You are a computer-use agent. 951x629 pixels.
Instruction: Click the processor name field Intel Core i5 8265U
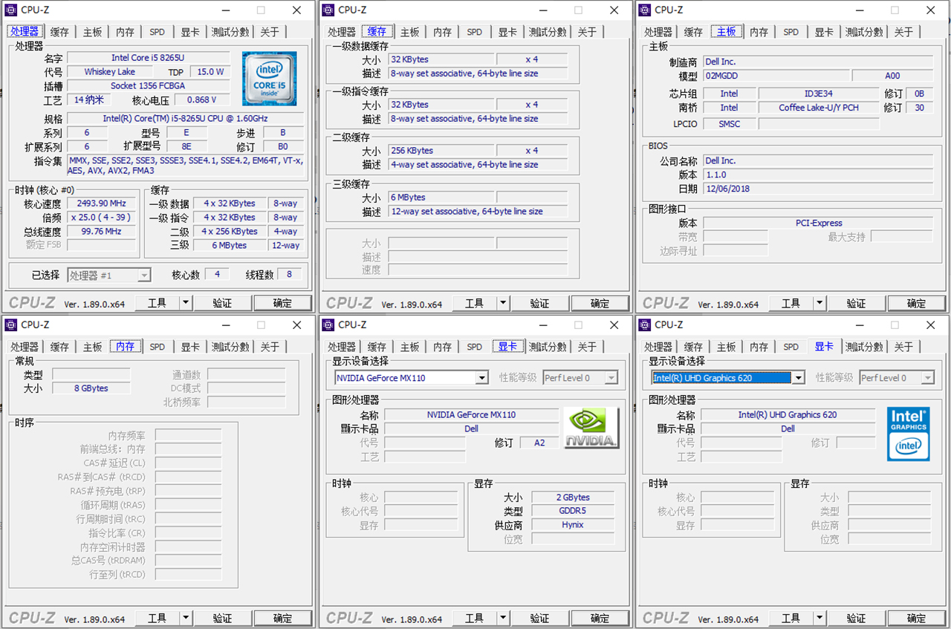(149, 58)
